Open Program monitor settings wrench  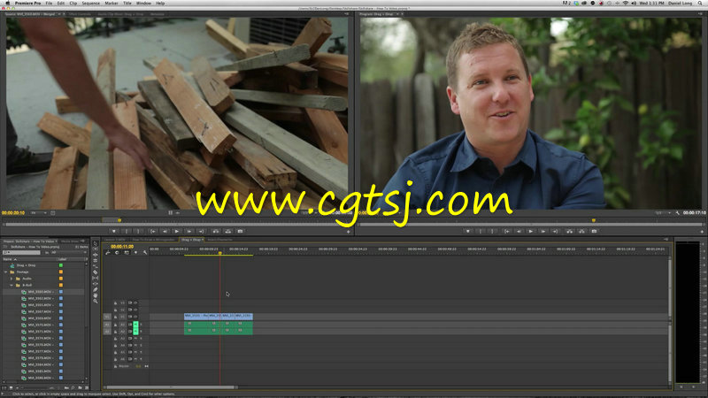click(677, 212)
